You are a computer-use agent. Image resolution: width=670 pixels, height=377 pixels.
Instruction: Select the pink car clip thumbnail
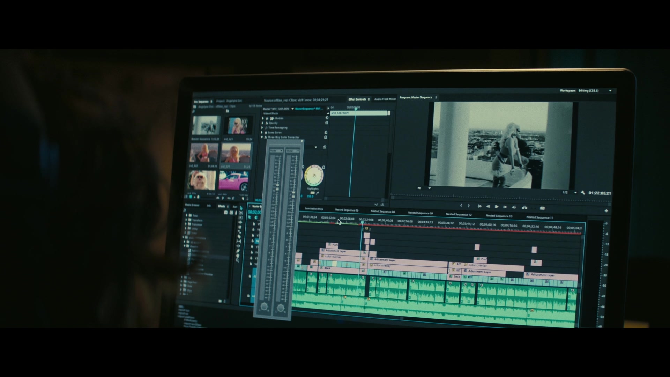tap(233, 180)
